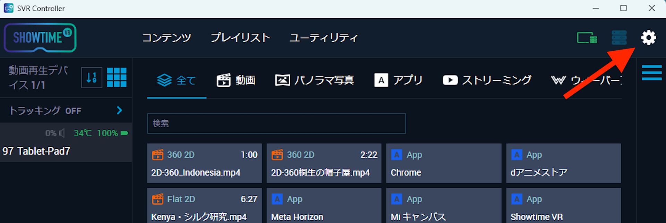666x223 pixels.
Task: Open the プレイリスト menu
Action: click(240, 37)
